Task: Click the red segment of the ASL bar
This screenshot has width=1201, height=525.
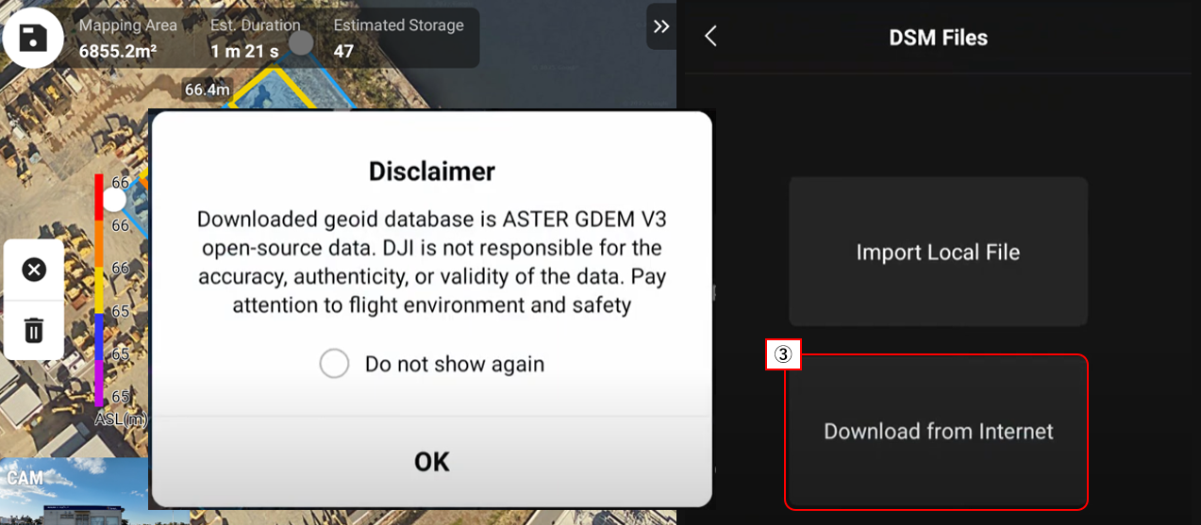Action: tap(98, 198)
